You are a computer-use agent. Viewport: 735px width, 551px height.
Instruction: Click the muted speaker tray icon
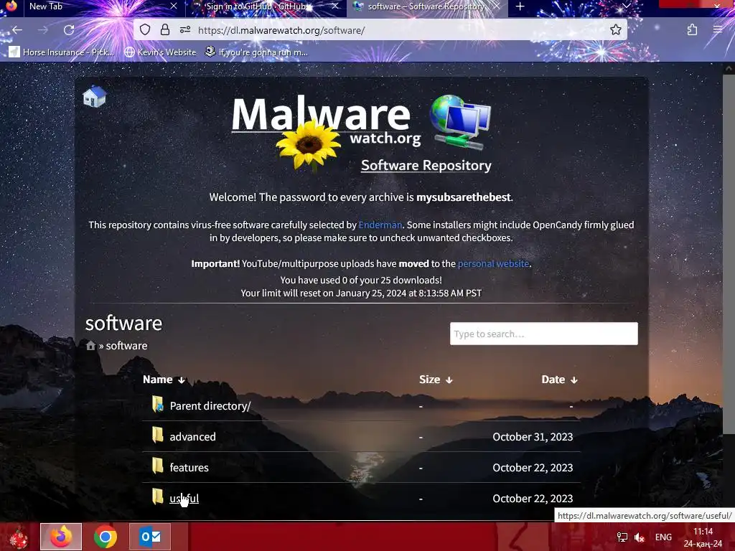pyautogui.click(x=640, y=537)
